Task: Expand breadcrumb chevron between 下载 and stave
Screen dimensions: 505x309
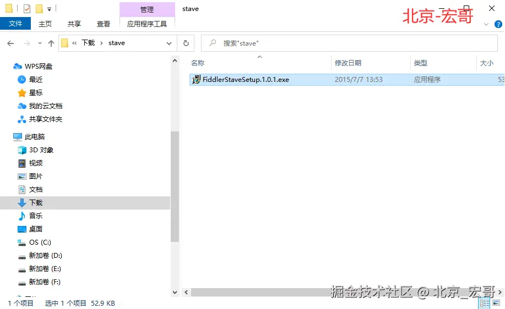Action: pyautogui.click(x=101, y=43)
